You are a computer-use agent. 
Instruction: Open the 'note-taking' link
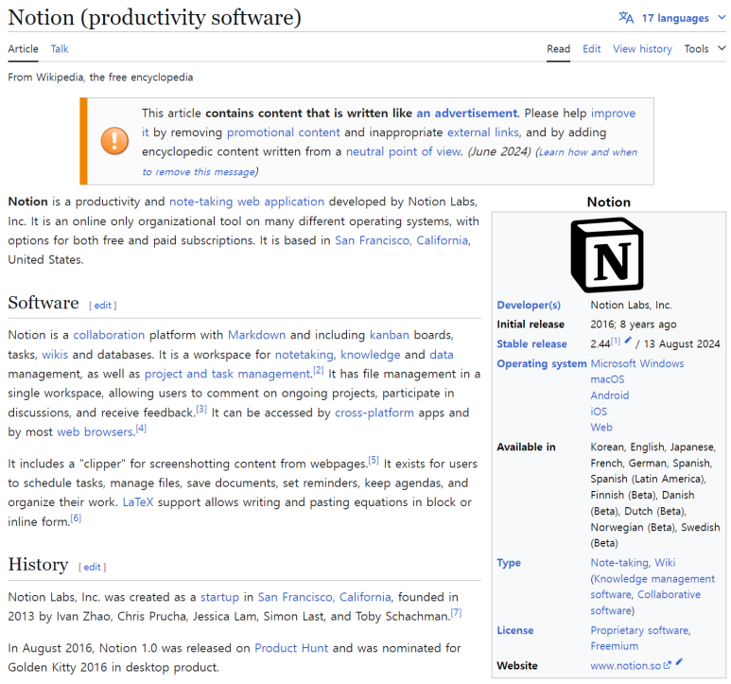[200, 202]
